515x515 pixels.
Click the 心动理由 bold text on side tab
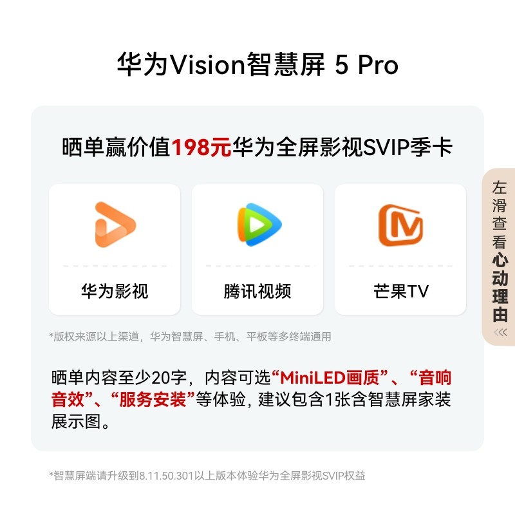pos(500,286)
